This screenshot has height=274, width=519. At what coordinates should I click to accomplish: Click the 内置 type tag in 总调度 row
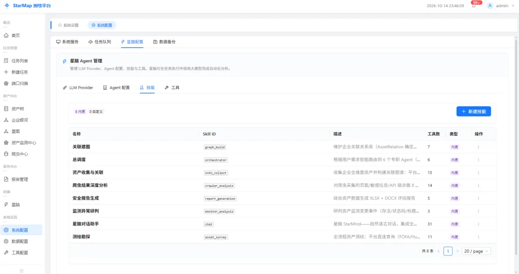455,160
